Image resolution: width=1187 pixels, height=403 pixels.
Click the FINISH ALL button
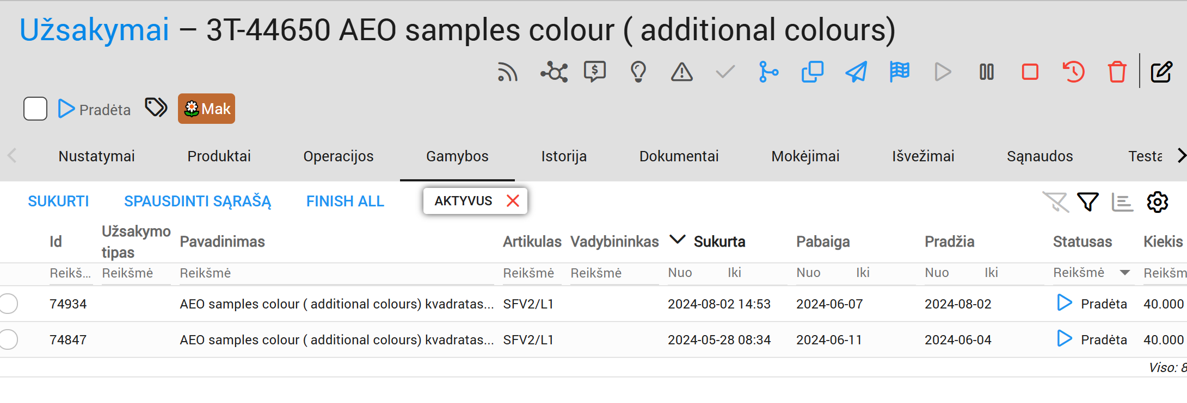[345, 201]
